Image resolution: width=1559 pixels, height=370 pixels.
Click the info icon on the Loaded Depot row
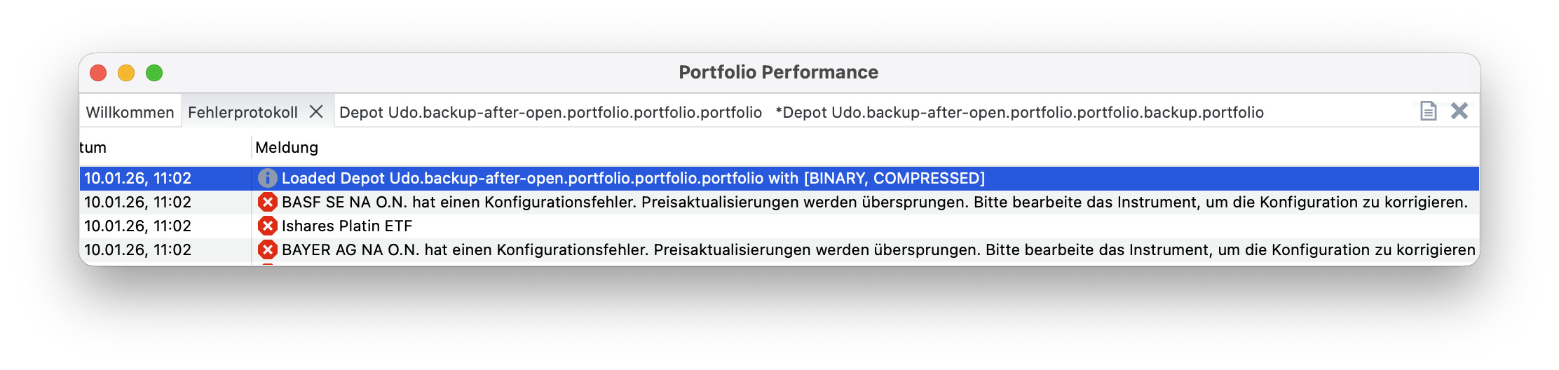[267, 178]
